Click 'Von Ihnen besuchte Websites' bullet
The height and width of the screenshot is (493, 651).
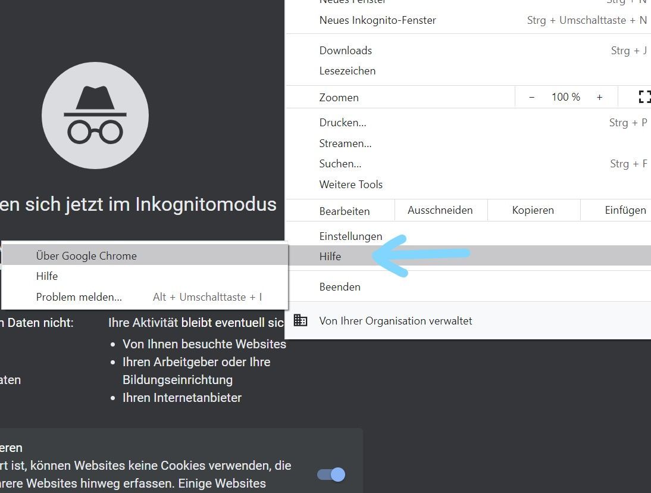coord(204,344)
